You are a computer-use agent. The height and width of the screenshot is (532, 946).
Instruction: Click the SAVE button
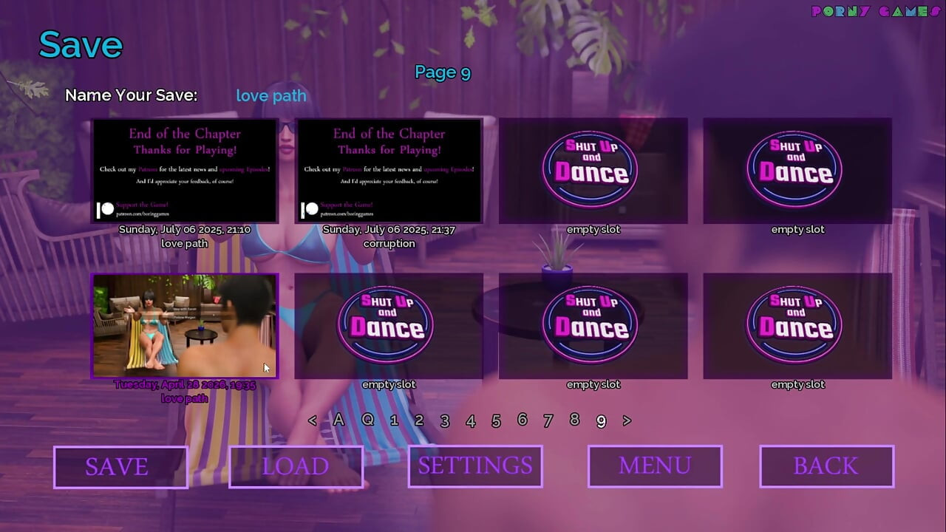(120, 467)
